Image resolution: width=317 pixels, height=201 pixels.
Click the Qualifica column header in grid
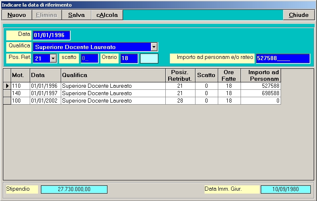coord(113,75)
